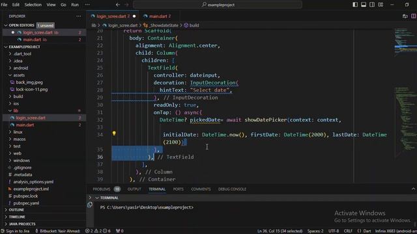This screenshot has height=234, width=417.
Task: Click the lightbulb code action icon
Action: 114,133
